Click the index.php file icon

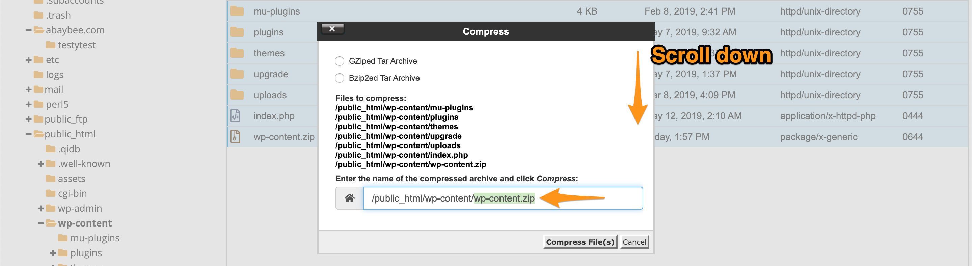point(236,116)
